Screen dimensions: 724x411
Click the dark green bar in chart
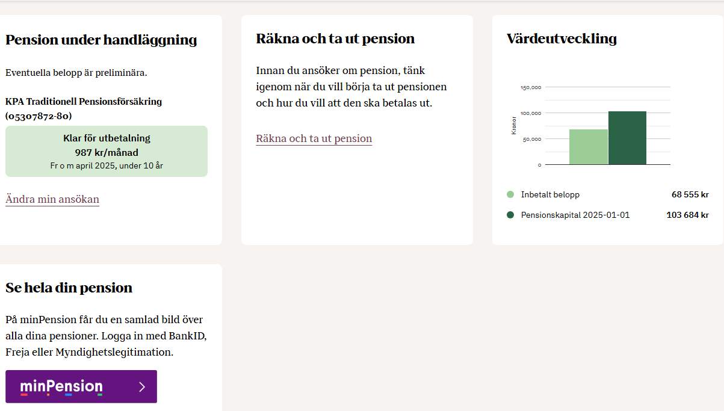point(627,138)
